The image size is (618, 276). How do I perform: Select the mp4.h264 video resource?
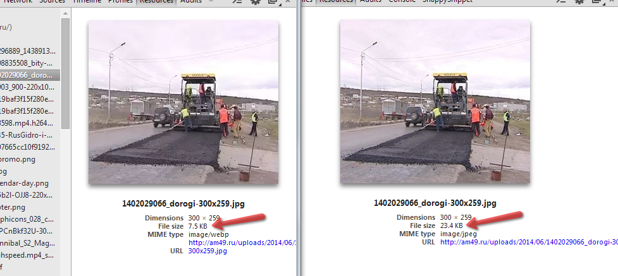28,123
